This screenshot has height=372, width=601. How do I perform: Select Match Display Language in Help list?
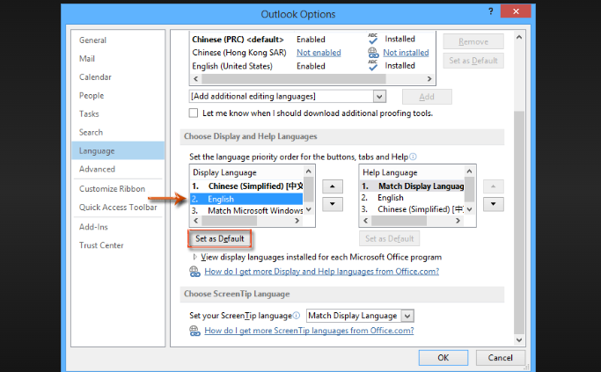[412, 186]
